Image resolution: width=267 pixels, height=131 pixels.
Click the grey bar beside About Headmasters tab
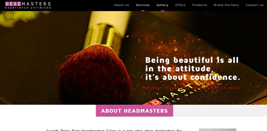click(220, 111)
